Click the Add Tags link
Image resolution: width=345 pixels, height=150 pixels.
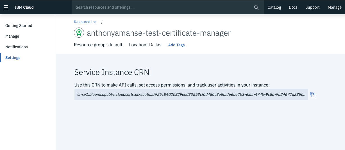(176, 45)
